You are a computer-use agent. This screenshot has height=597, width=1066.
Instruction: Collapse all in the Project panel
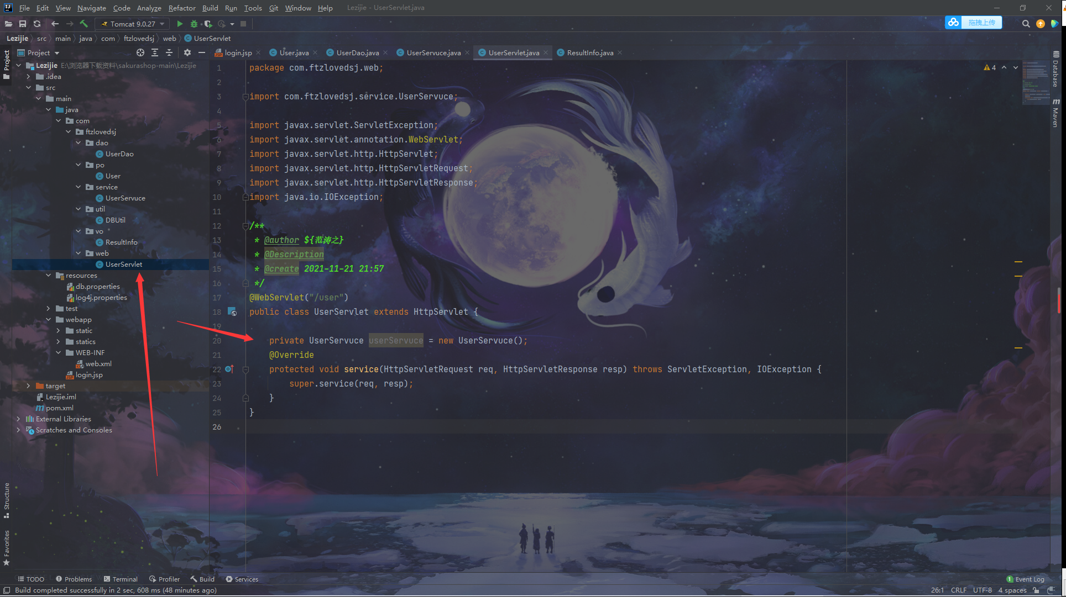pyautogui.click(x=169, y=52)
